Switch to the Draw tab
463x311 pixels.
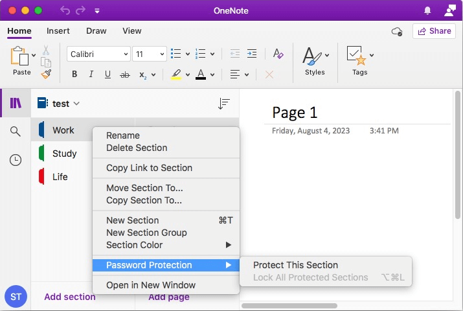[x=96, y=31]
